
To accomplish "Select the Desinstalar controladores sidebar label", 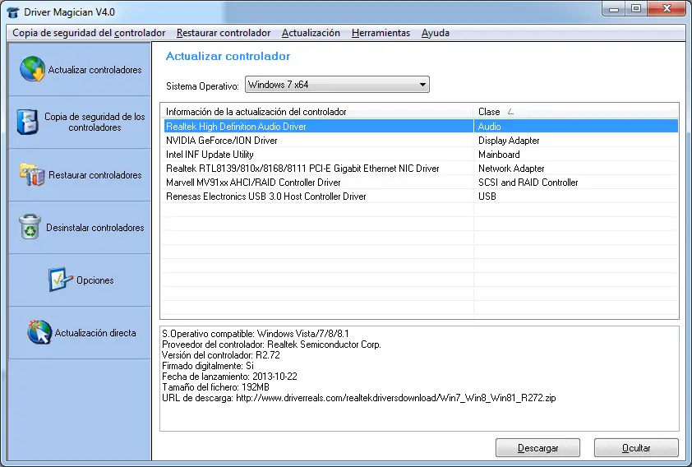I will [95, 227].
